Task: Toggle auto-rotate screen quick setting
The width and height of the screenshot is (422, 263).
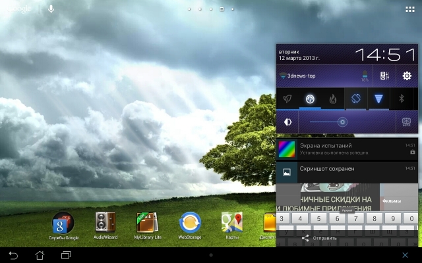Action: pos(355,99)
